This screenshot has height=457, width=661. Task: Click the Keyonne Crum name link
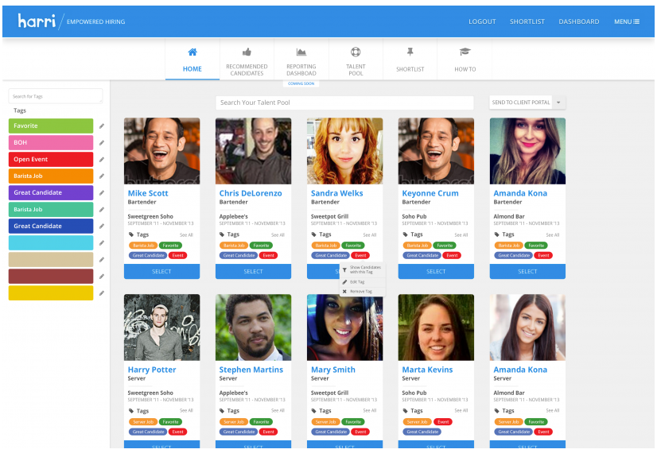tap(430, 193)
